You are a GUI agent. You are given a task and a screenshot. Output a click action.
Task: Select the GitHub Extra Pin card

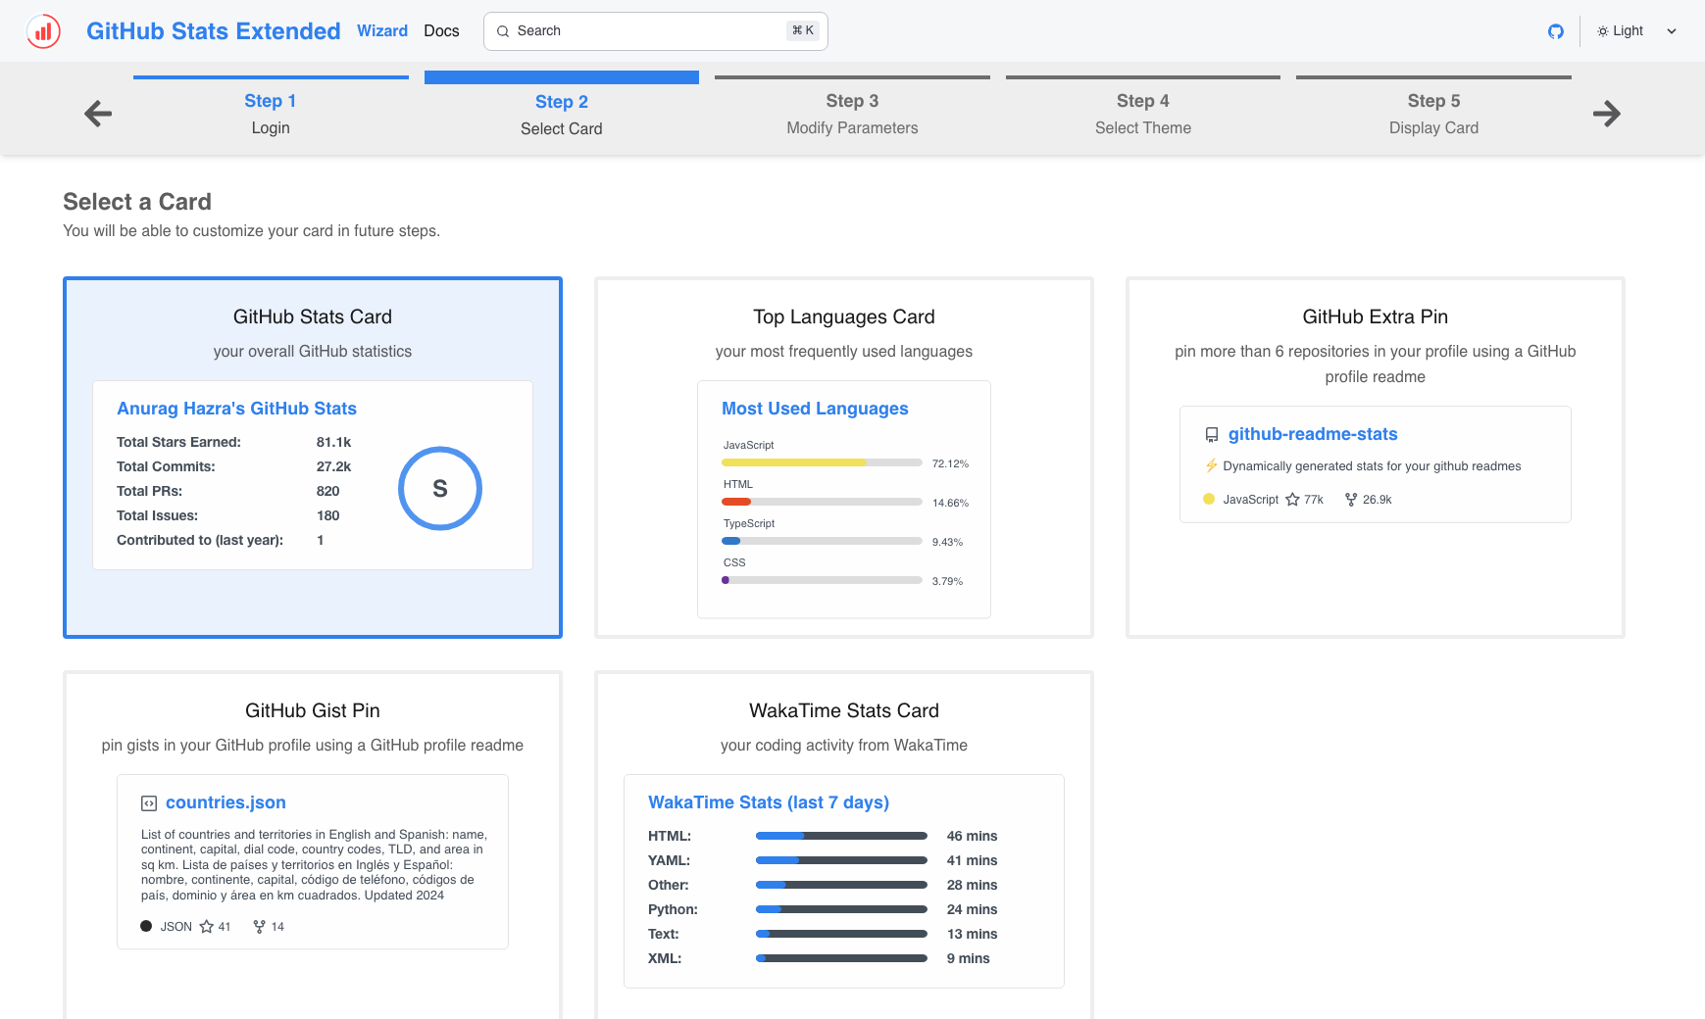coord(1376,458)
